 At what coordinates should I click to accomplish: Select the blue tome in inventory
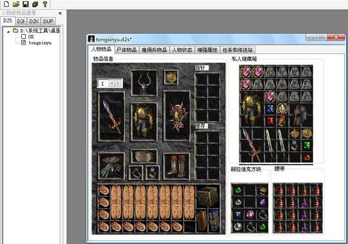213,221
